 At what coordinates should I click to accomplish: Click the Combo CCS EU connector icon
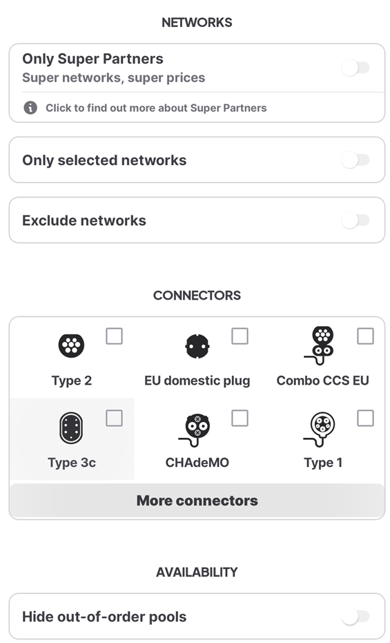(x=320, y=345)
